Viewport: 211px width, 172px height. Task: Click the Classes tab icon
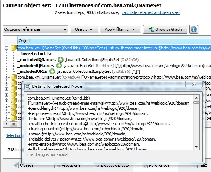16,165
